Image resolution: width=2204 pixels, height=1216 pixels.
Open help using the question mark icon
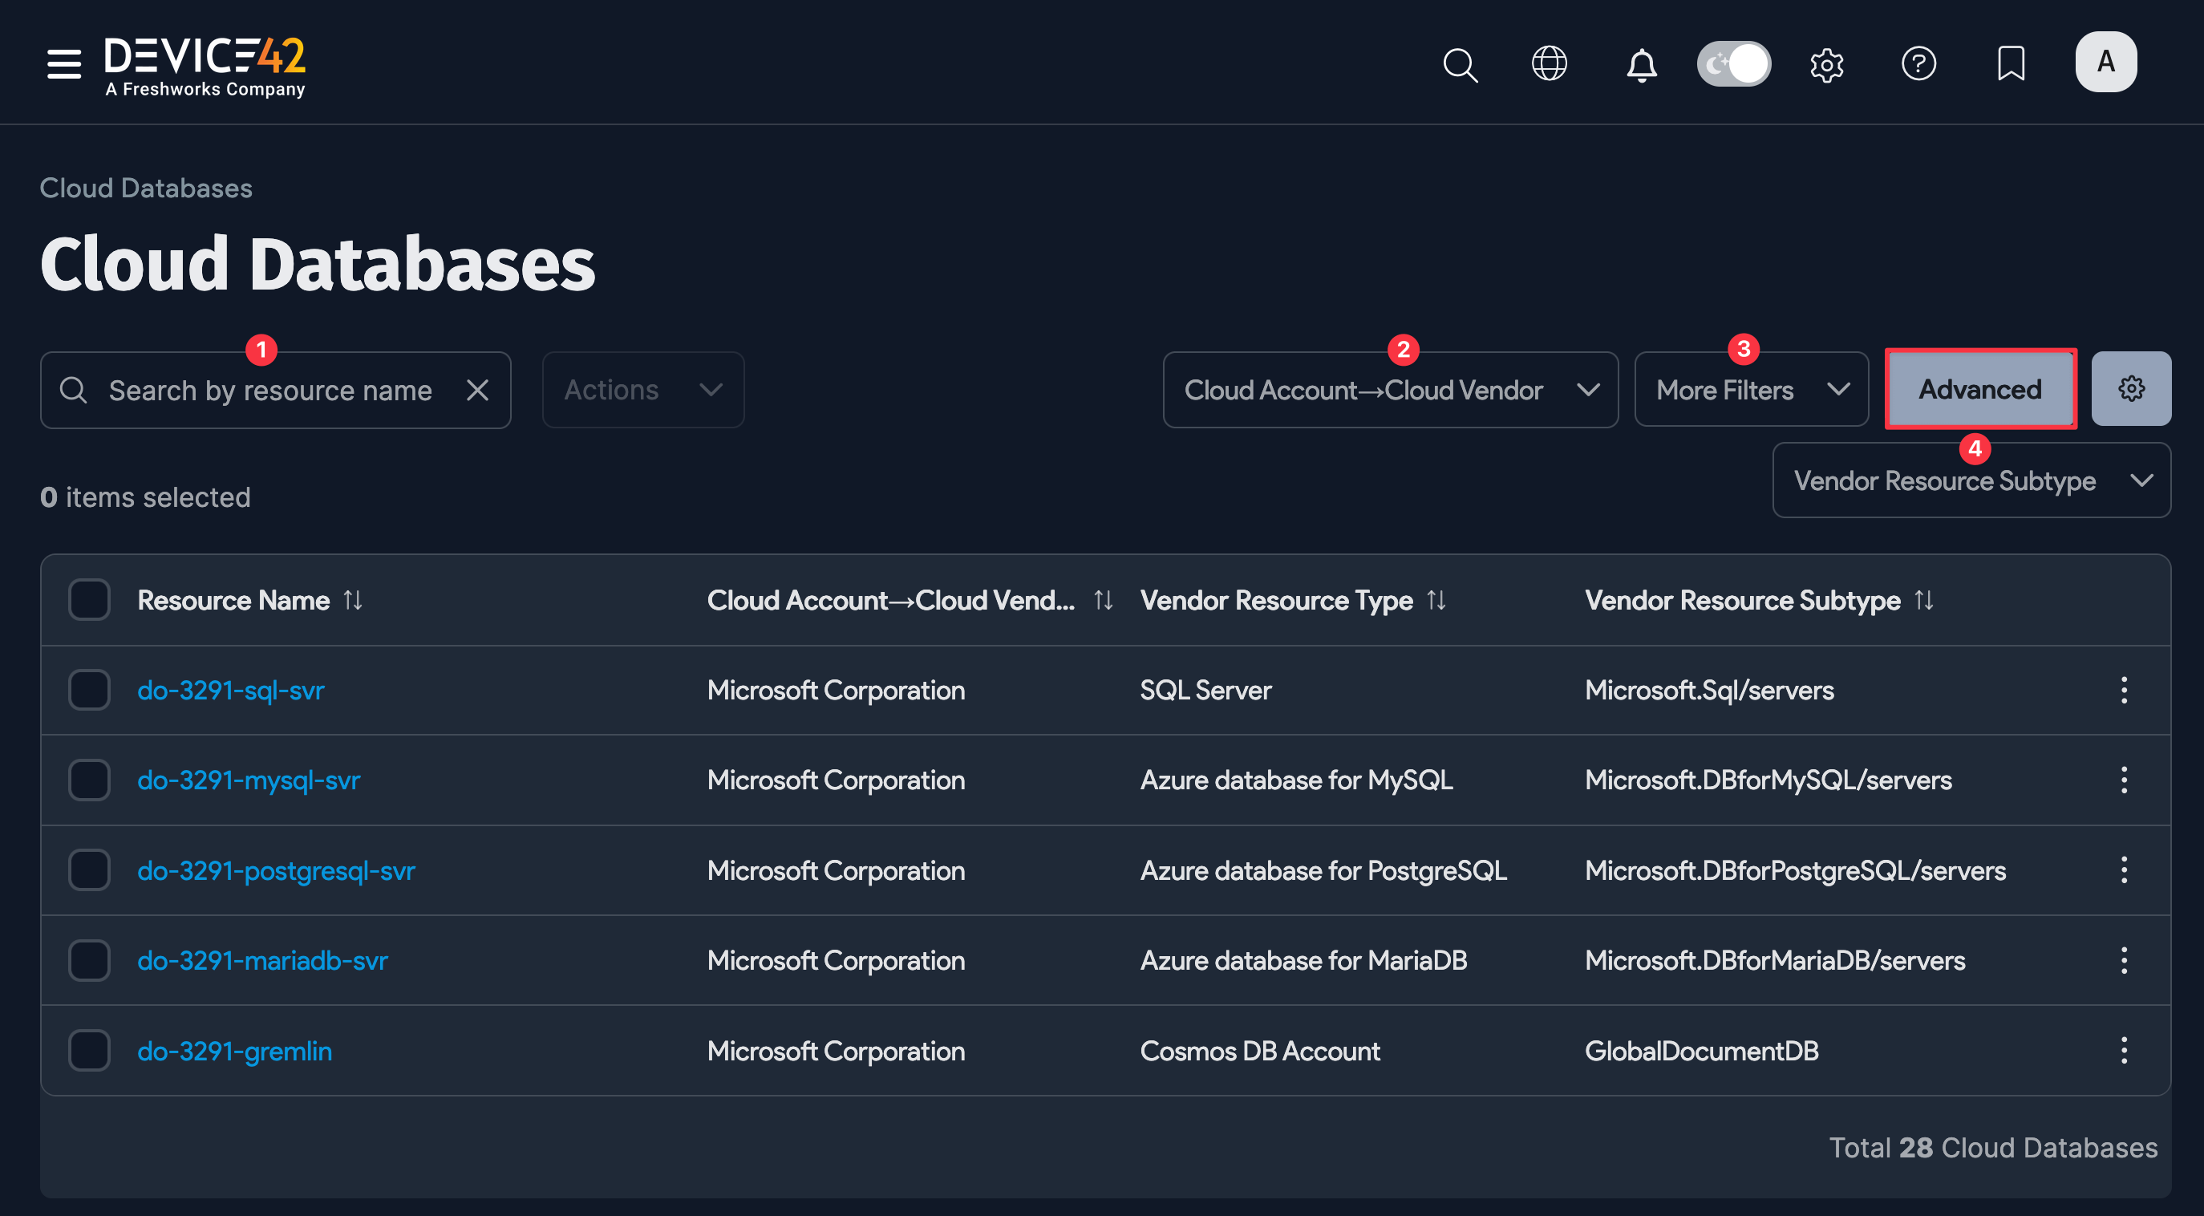pyautogui.click(x=1919, y=63)
